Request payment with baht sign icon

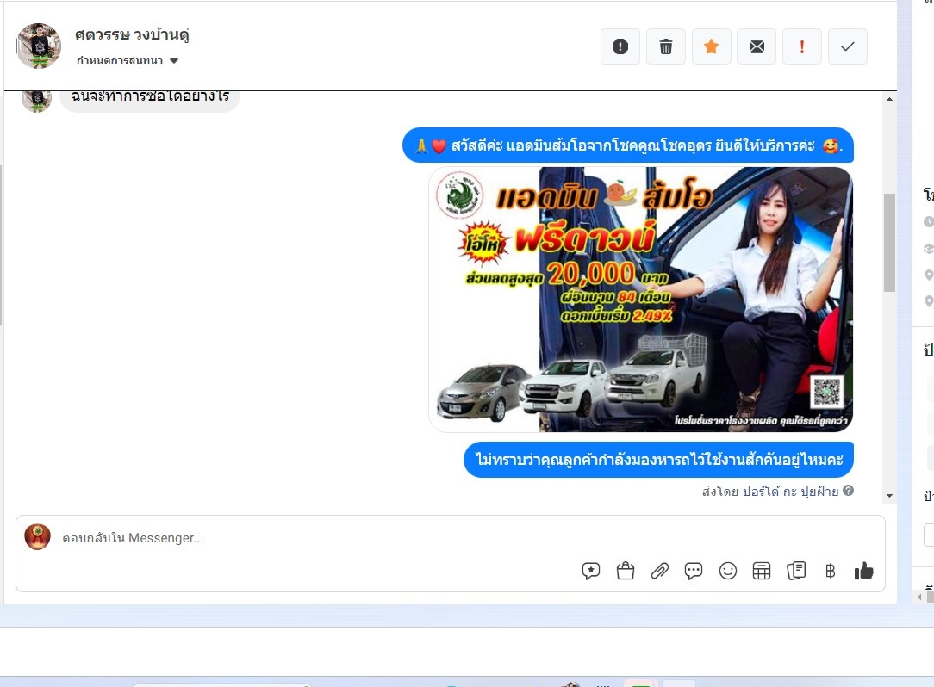pos(830,571)
